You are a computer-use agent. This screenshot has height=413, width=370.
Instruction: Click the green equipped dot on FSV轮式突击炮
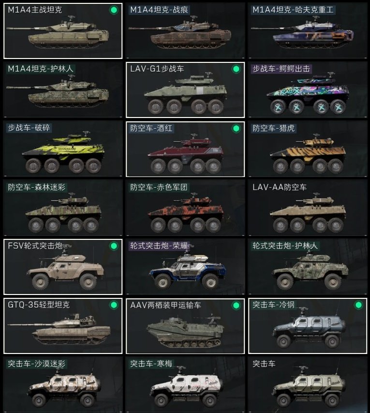114,246
